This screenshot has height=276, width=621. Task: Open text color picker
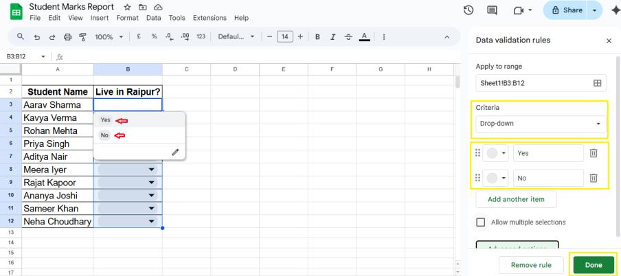[364, 37]
